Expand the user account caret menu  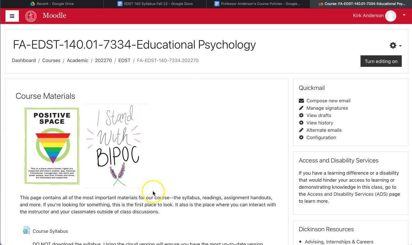tap(404, 15)
